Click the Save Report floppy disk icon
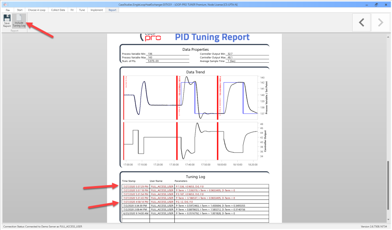This screenshot has height=230, width=392. click(7, 18)
